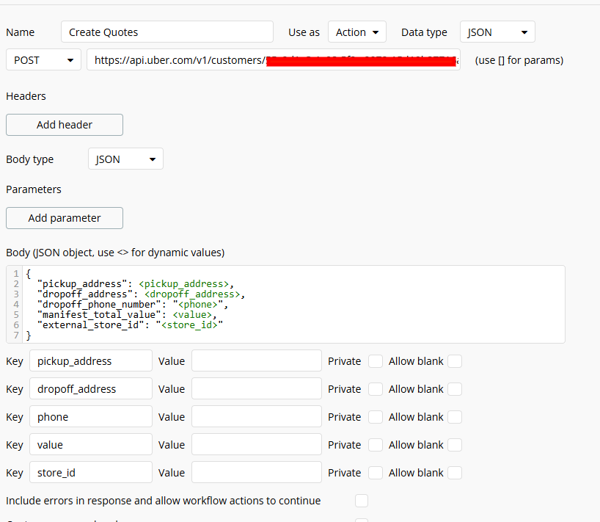Toggle Private checkbox for store_id

(x=376, y=473)
